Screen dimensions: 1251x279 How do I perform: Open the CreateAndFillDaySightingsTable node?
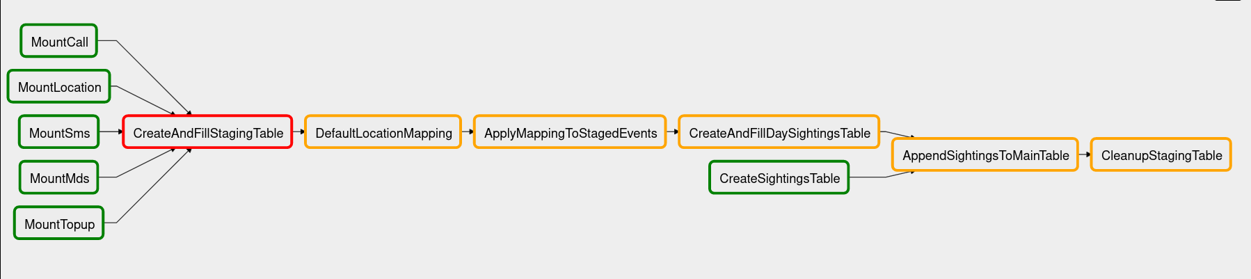(x=779, y=132)
